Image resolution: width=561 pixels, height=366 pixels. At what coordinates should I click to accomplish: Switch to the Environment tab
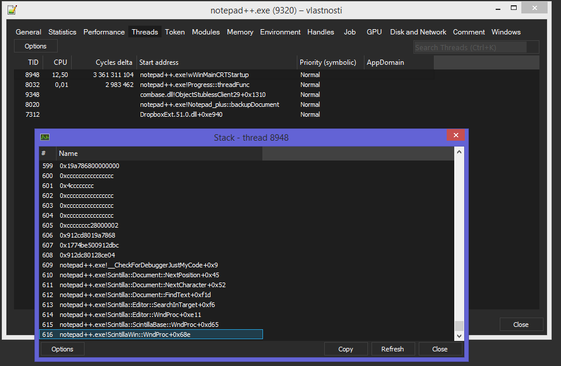(x=280, y=32)
